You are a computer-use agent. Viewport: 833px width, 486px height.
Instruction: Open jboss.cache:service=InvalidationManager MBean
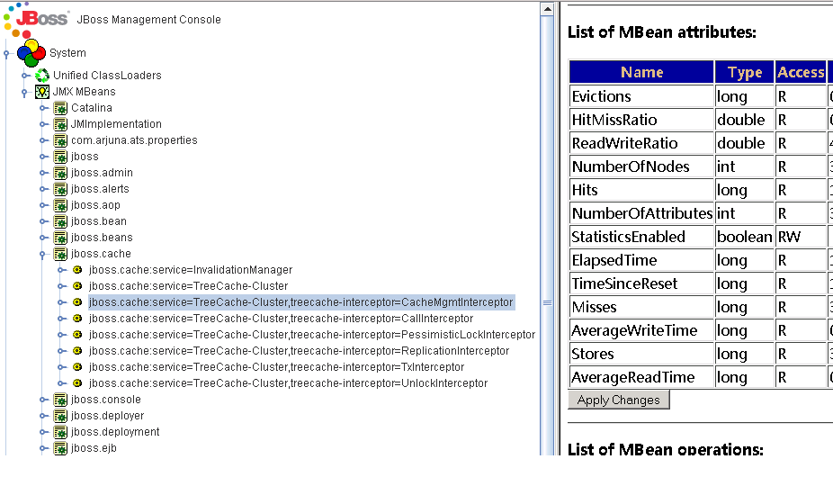191,270
